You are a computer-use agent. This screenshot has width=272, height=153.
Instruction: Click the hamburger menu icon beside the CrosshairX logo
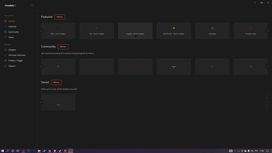(x=32, y=6)
